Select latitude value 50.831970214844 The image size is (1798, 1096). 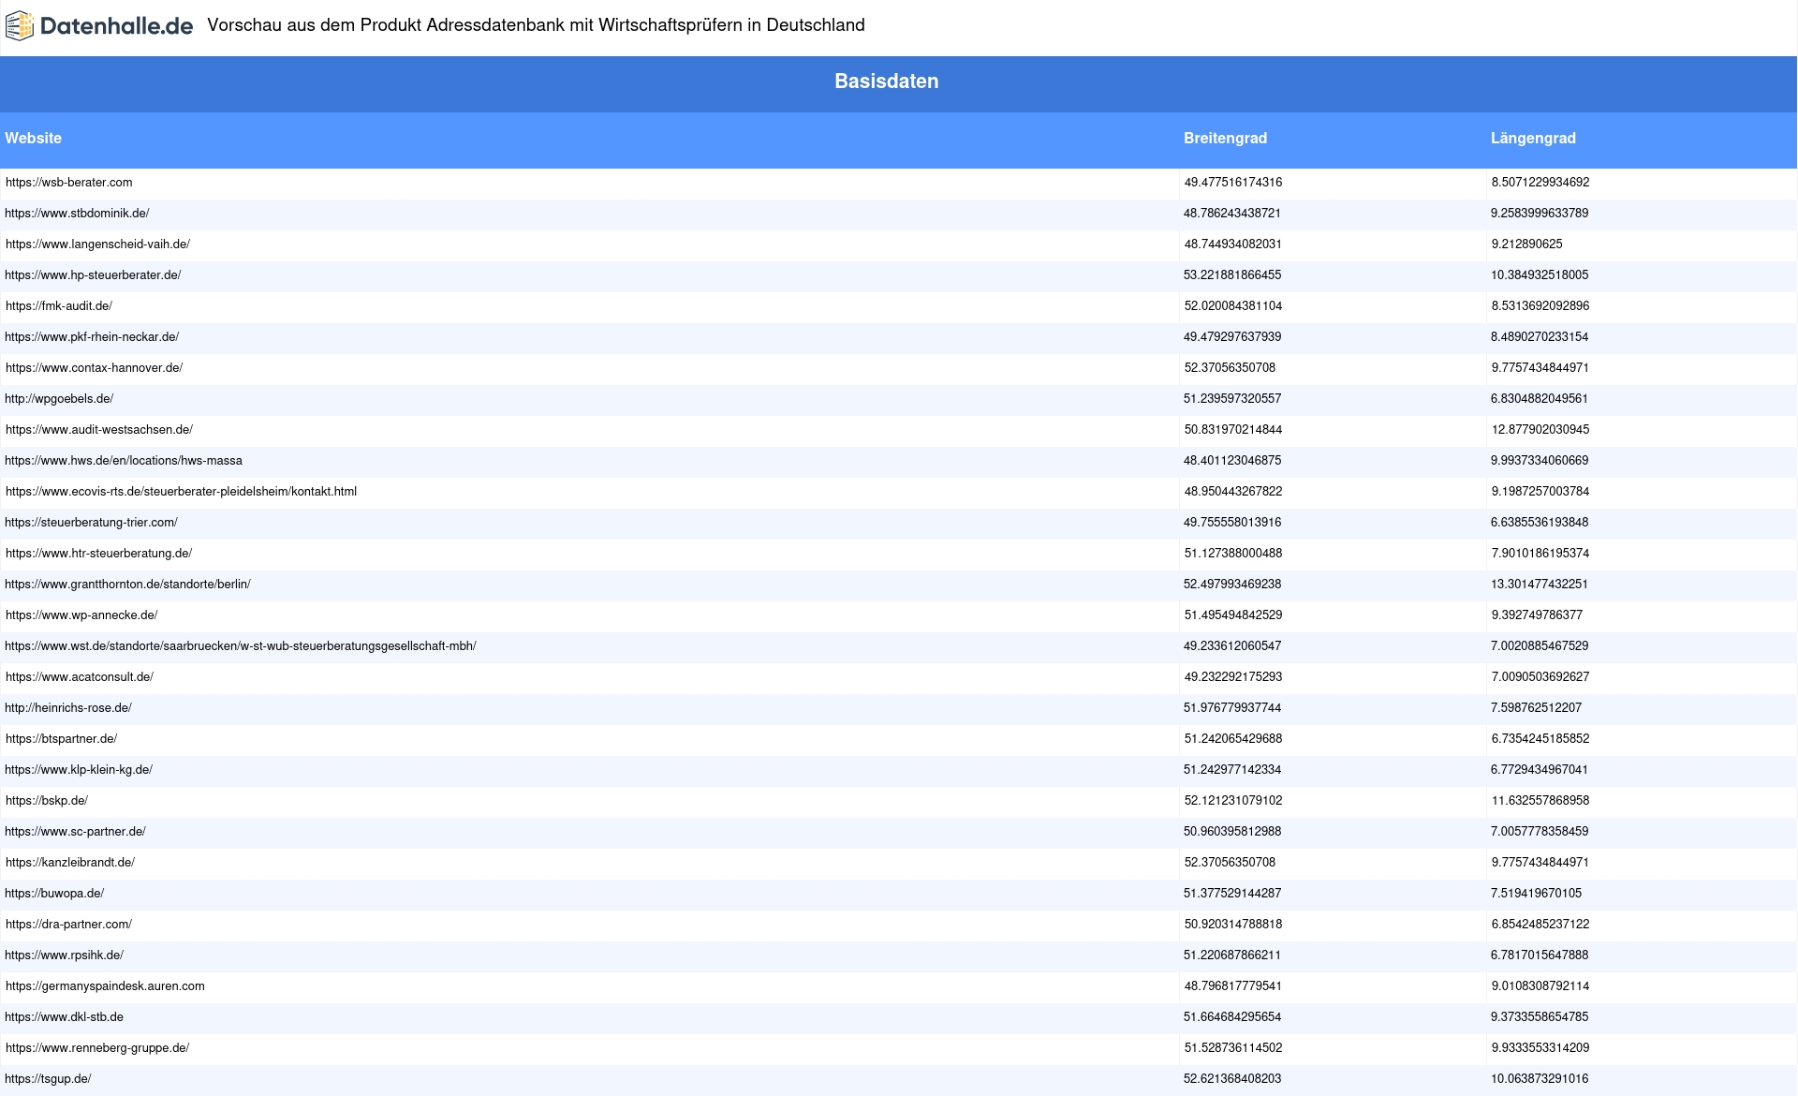[1233, 430]
